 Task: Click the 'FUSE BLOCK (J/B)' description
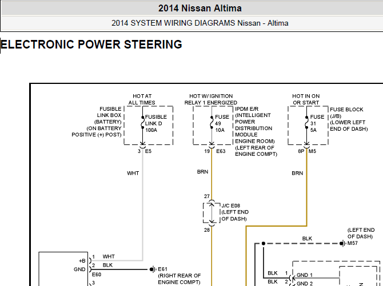[x=349, y=119]
